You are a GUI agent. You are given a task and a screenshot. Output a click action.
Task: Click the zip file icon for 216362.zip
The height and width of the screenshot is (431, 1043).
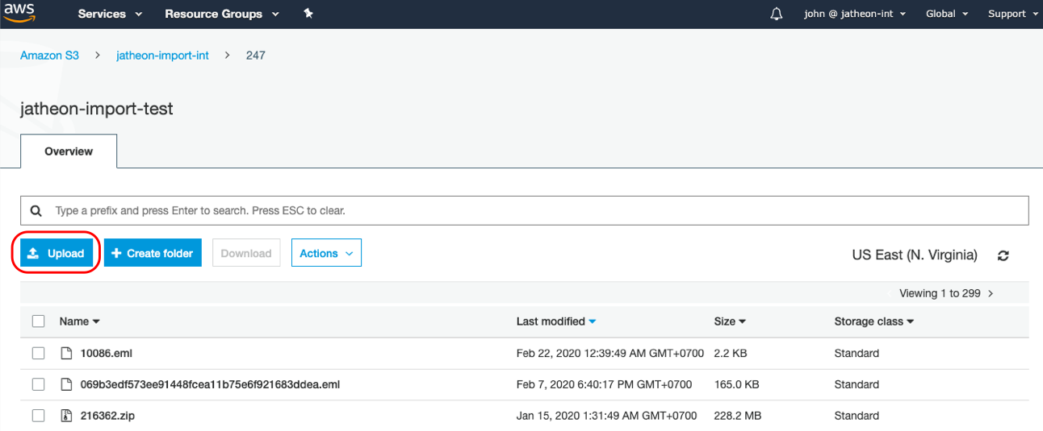click(x=67, y=416)
